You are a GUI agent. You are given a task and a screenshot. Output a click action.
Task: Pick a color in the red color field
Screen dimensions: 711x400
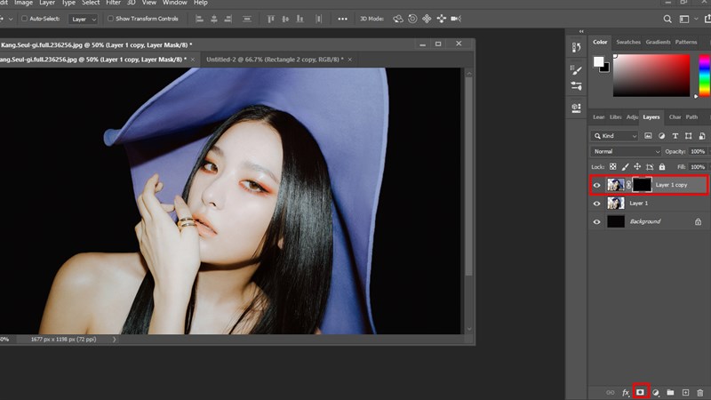[651, 76]
